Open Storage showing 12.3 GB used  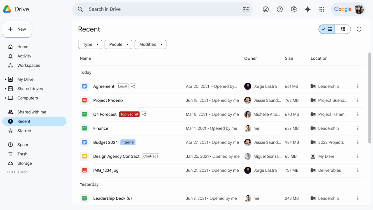click(24, 163)
